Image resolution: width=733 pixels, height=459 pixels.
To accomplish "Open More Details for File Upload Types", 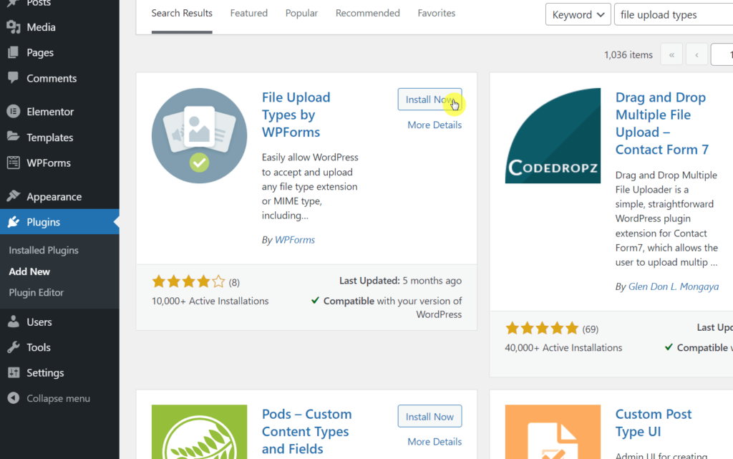I will coord(435,125).
